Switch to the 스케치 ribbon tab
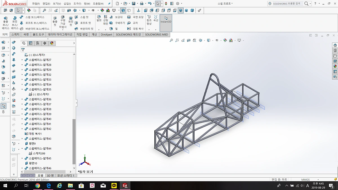338x190 pixels. (15, 35)
